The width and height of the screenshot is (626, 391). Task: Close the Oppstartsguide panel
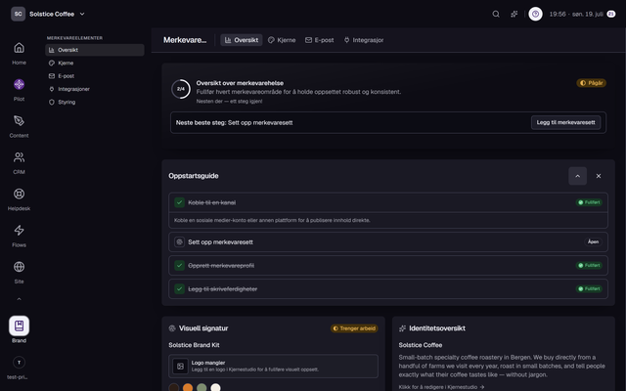pos(599,176)
